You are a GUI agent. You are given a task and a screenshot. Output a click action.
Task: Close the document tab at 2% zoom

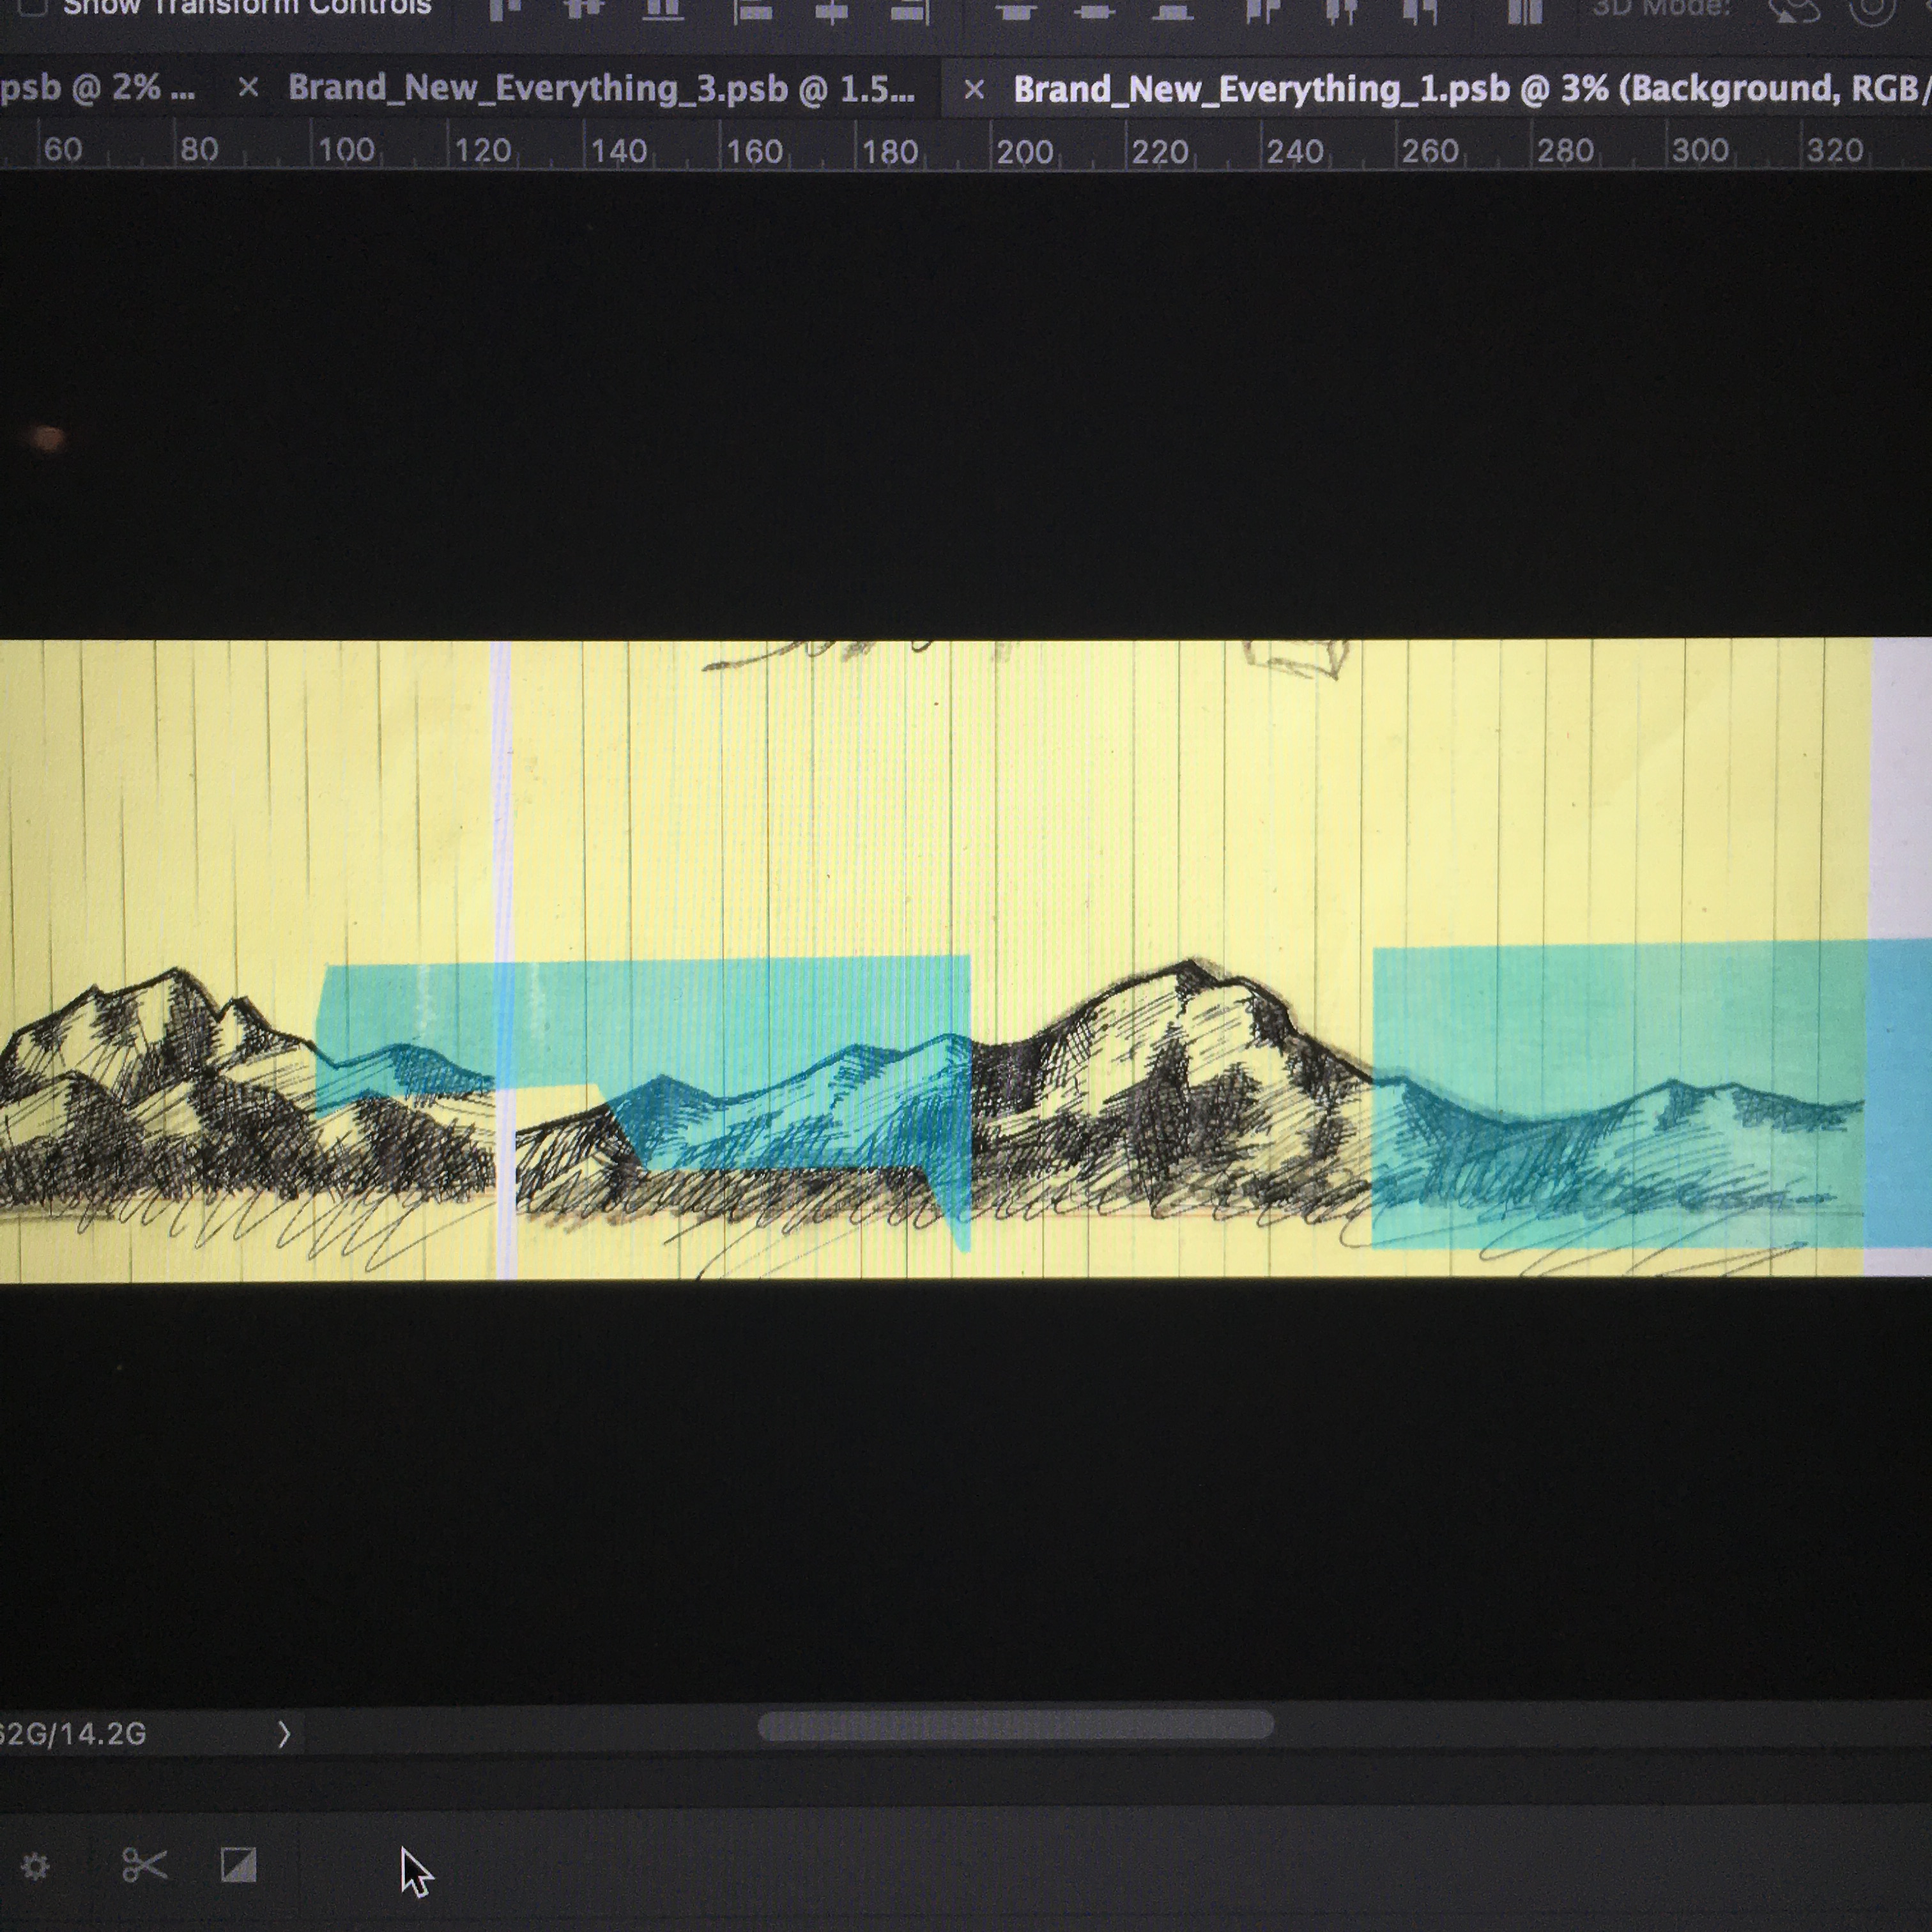(248, 88)
